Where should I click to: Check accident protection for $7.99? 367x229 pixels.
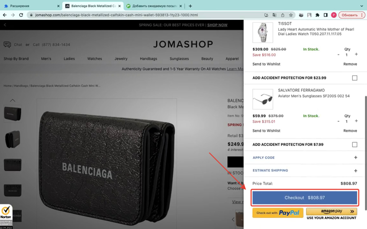click(x=355, y=145)
